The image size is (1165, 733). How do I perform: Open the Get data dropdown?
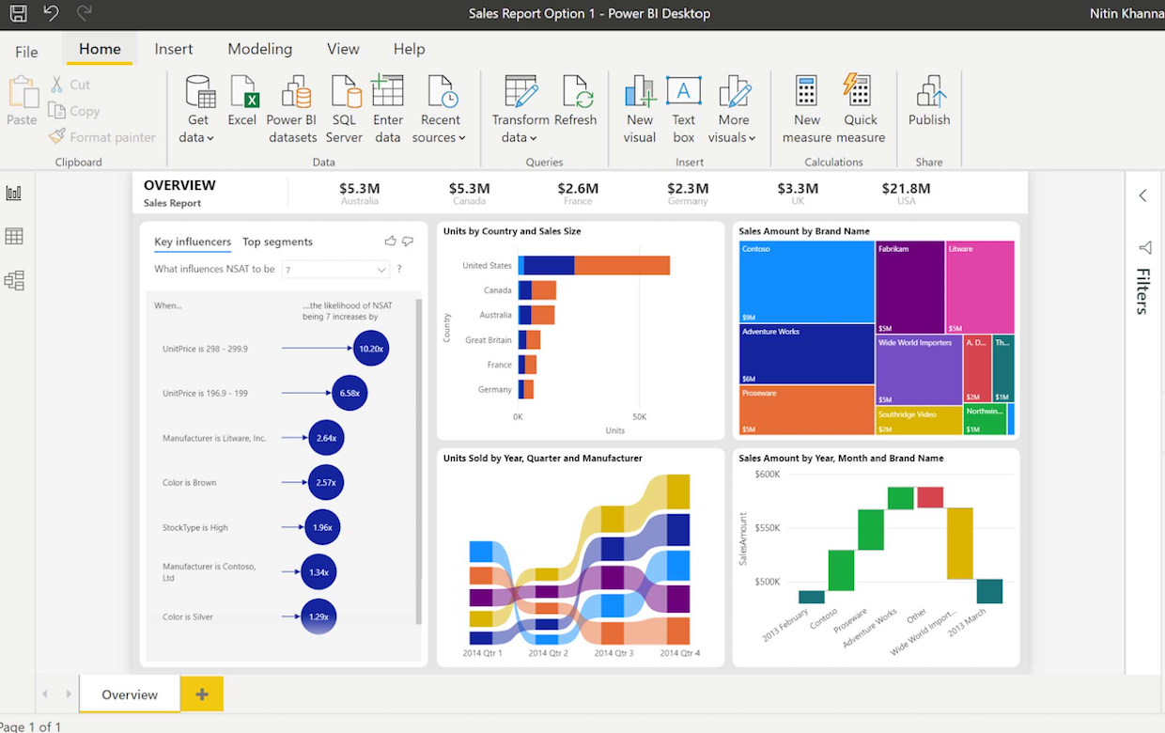197,110
